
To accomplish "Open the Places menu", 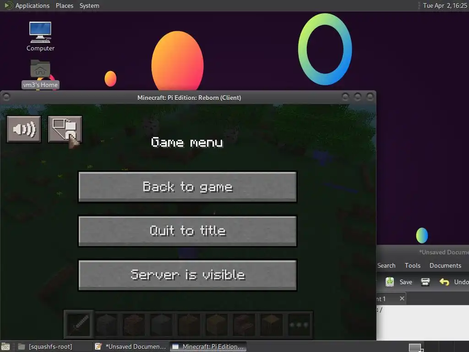I will [x=64, y=5].
